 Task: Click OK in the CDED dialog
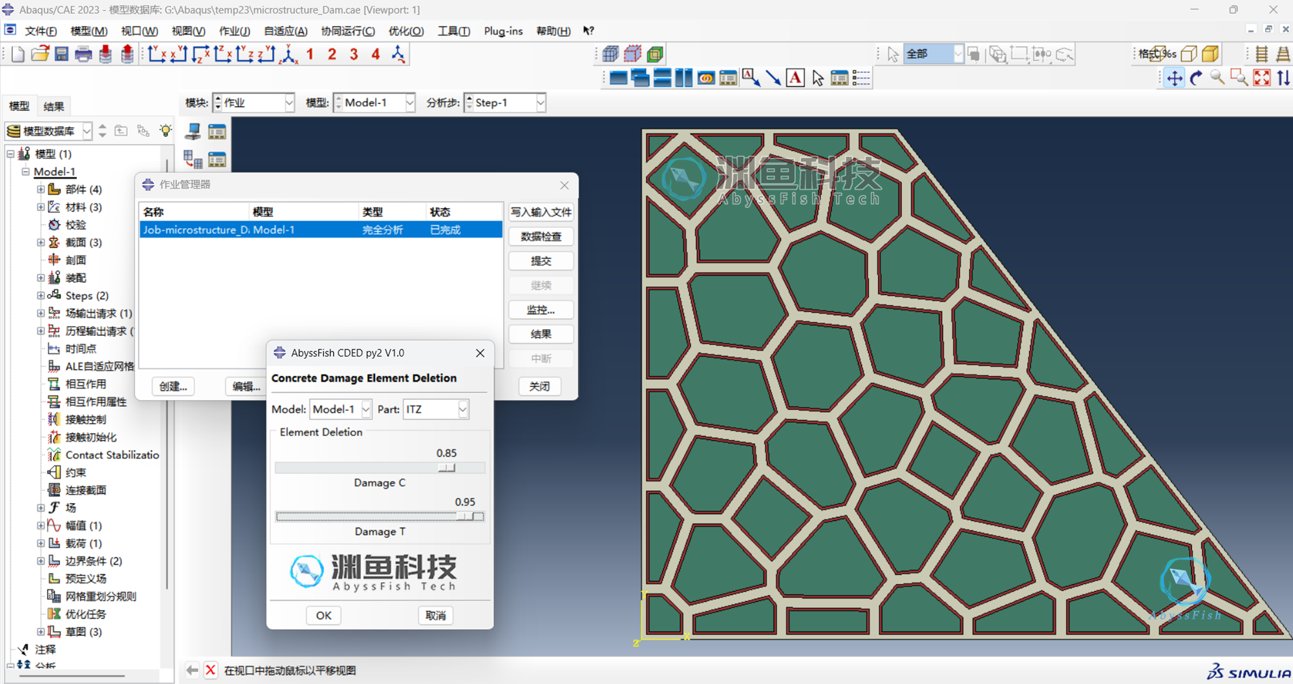point(323,616)
